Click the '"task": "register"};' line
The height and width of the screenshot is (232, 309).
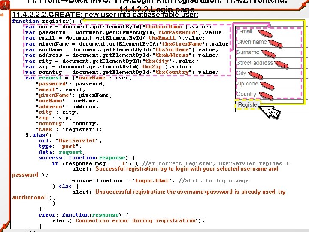coord(69,129)
